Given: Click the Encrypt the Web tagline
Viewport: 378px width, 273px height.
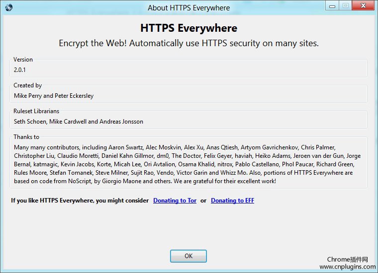Looking at the screenshot, I should point(189,43).
